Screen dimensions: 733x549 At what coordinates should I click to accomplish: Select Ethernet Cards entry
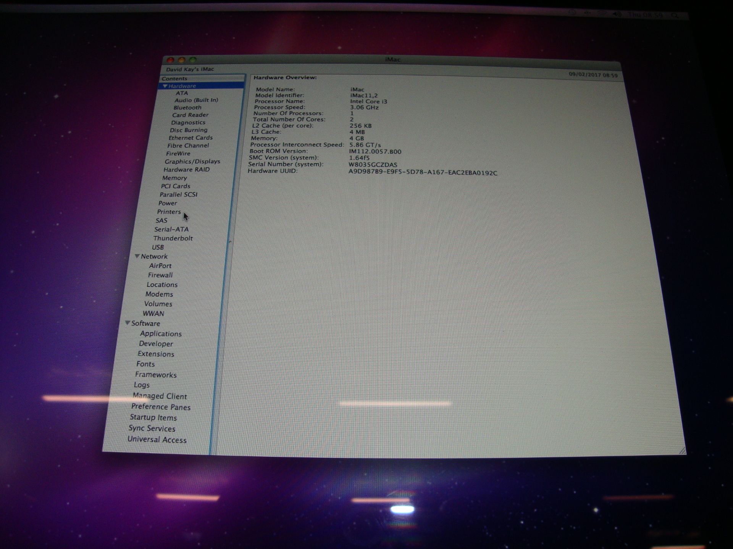pos(191,138)
